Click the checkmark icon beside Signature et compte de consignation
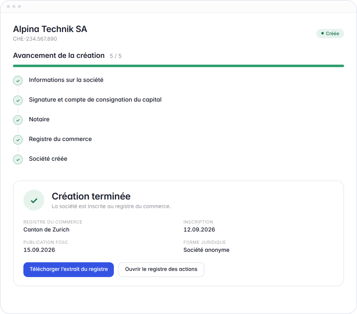357x314 pixels. [x=18, y=100]
